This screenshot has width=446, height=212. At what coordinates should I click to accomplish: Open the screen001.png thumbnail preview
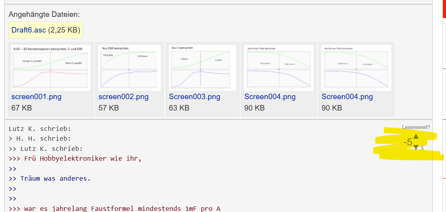pos(51,67)
